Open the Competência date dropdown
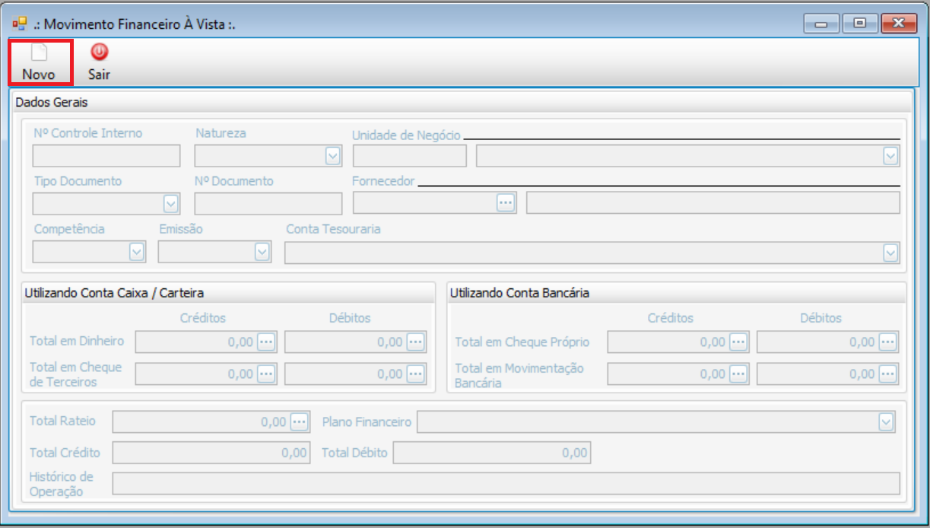The height and width of the screenshot is (528, 930). pyautogui.click(x=137, y=252)
